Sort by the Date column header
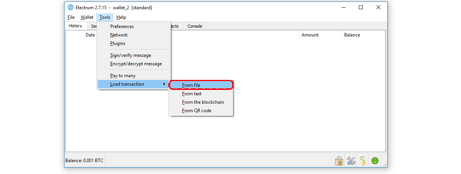 point(90,35)
